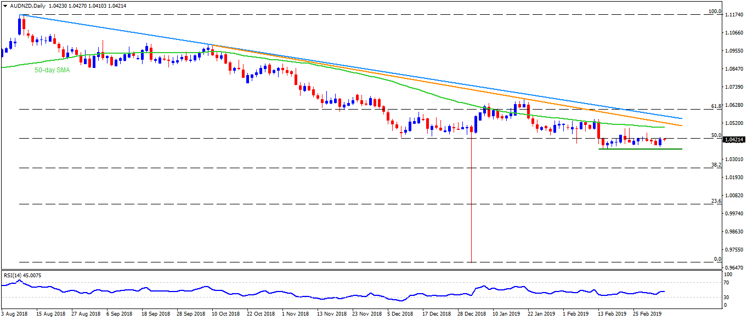Select the long vertical wick of early January candle

(471, 203)
